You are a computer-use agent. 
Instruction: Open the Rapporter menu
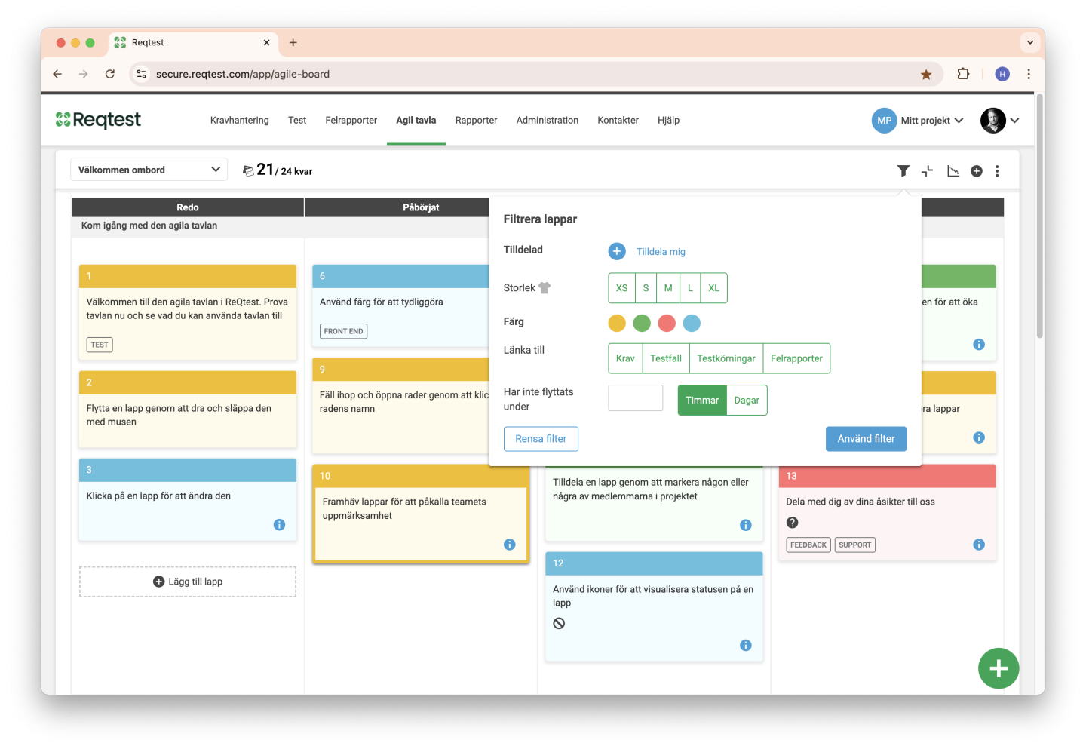[476, 121]
